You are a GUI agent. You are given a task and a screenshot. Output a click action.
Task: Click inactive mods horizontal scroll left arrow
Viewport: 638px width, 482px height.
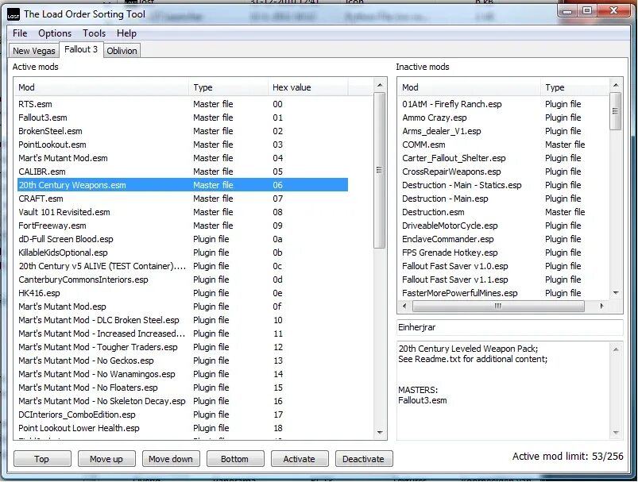coord(404,306)
